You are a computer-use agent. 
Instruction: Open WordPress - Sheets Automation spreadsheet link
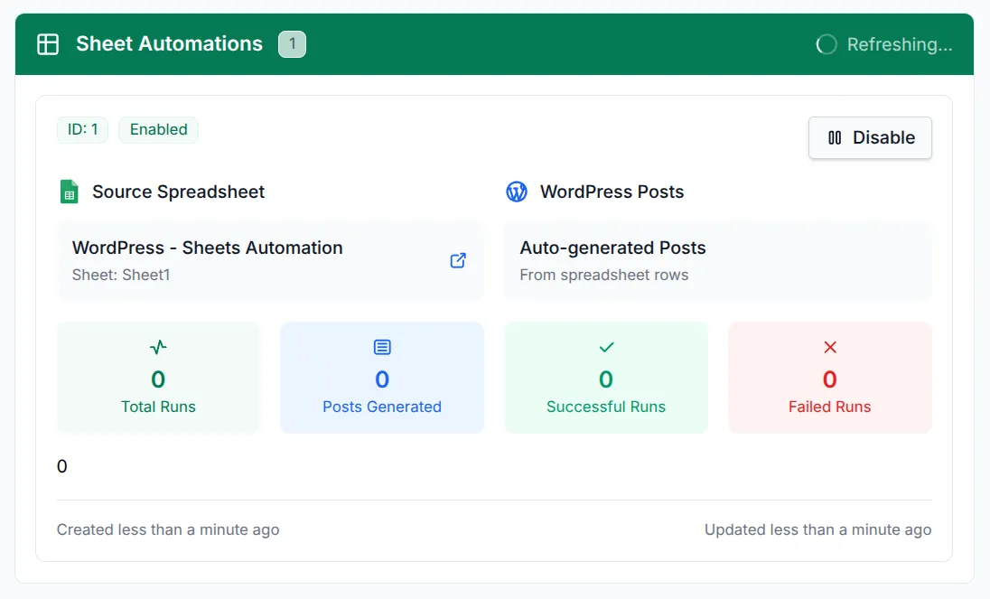click(x=207, y=248)
